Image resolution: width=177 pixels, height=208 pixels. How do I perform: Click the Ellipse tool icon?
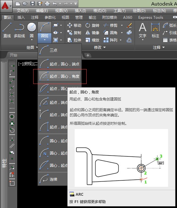pyautogui.click(x=55, y=33)
